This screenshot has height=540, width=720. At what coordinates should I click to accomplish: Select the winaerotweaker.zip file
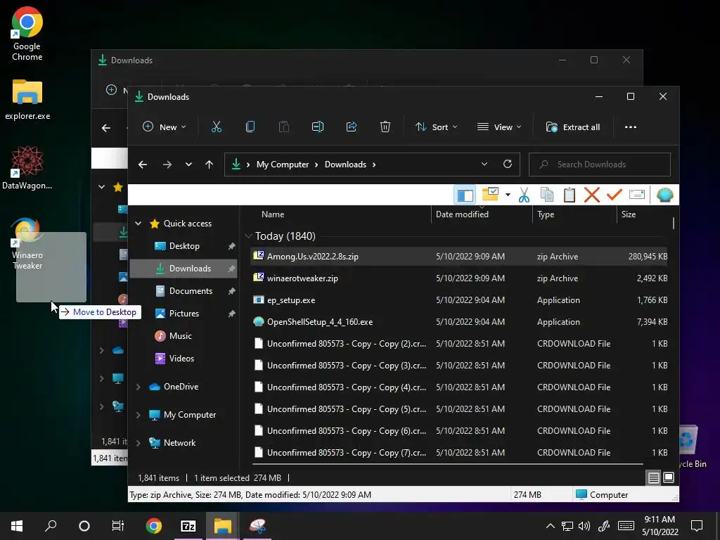click(459, 278)
